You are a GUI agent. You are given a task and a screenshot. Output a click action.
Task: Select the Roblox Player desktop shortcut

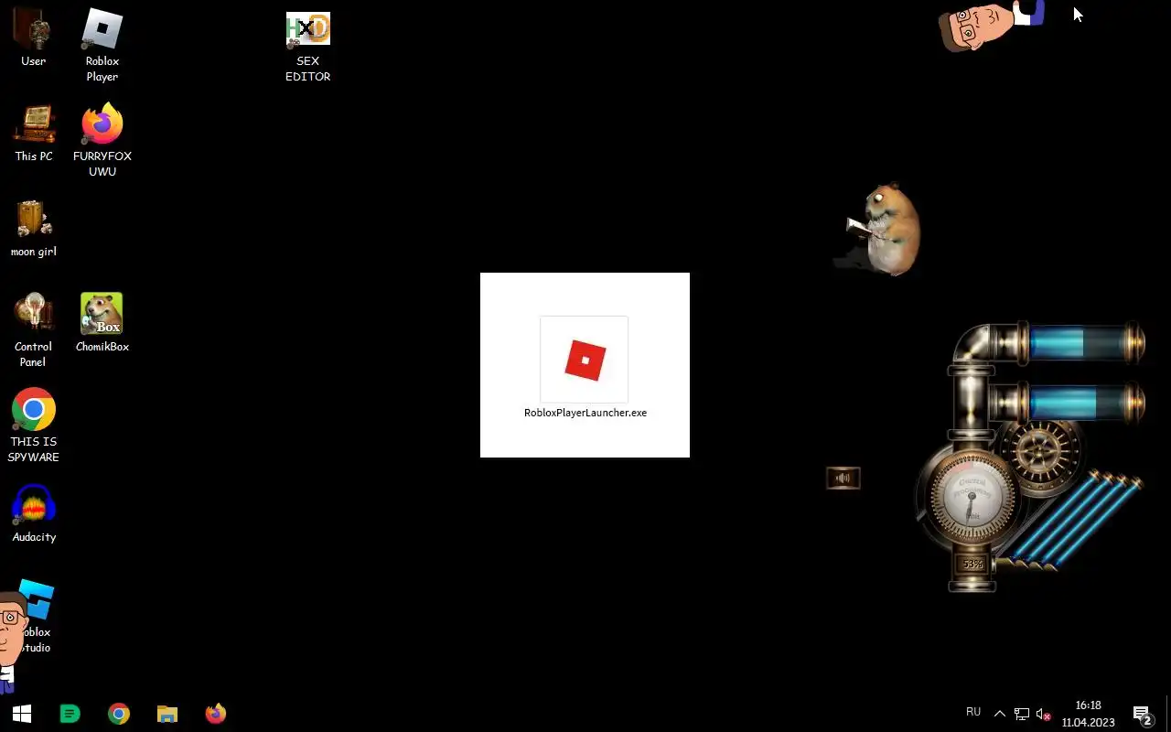102,45
